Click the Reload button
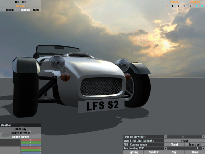 [10, 10]
